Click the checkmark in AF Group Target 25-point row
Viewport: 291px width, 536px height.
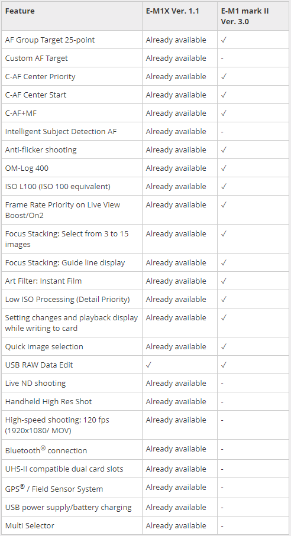[224, 40]
